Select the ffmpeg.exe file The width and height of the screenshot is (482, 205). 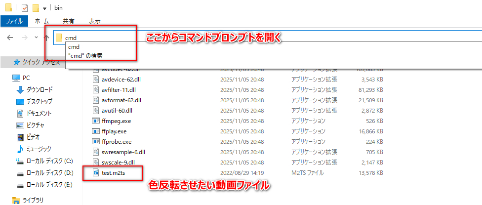(x=116, y=121)
